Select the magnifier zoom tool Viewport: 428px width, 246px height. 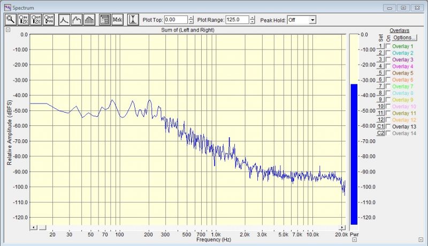coord(10,20)
